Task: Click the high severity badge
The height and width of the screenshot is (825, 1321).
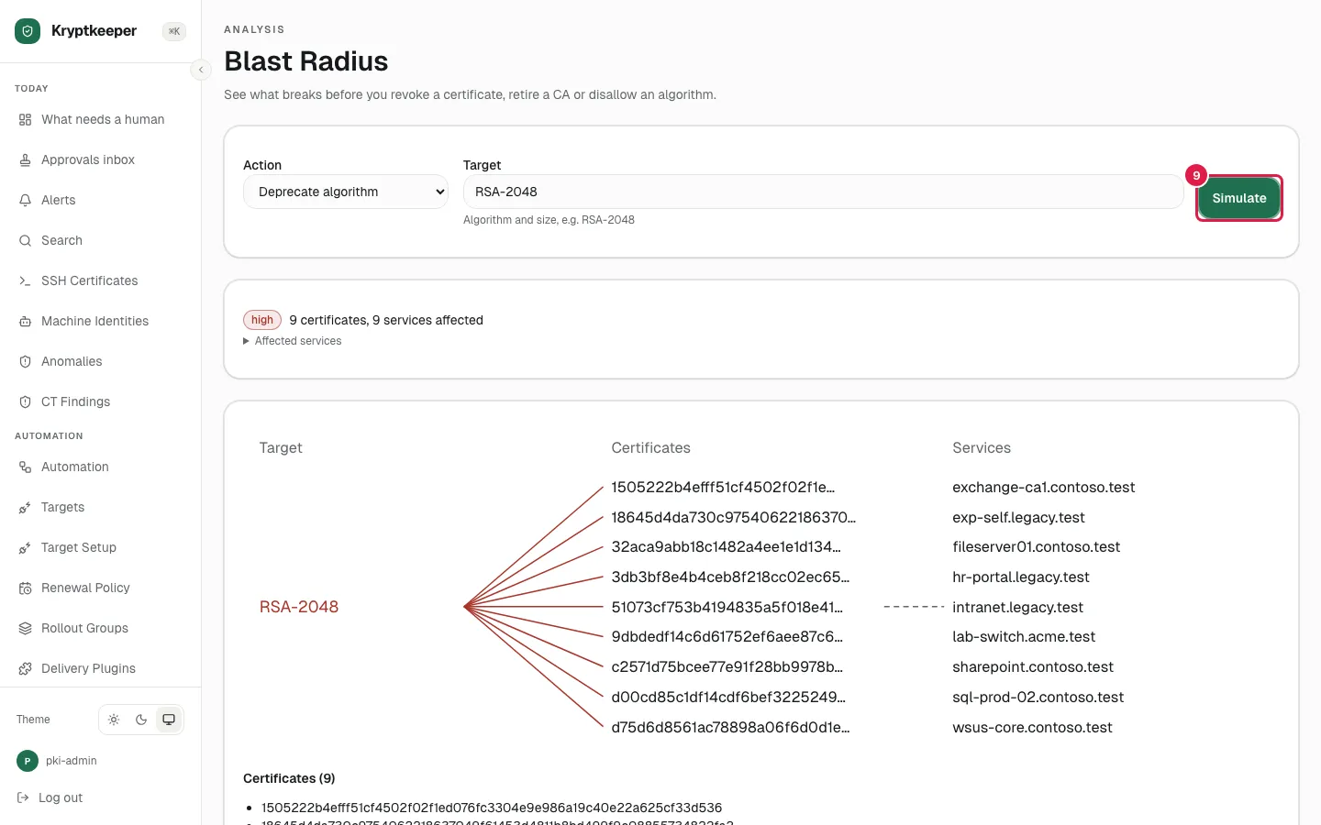Action: pos(262,320)
